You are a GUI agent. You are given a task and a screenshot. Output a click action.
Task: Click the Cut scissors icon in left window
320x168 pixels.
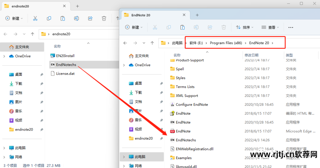(35, 18)
